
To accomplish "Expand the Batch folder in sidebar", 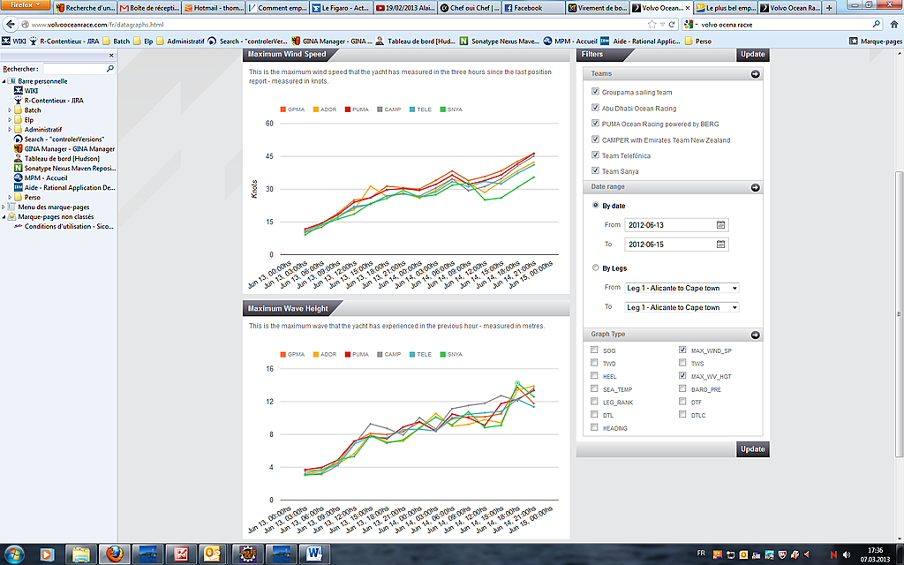I will (x=9, y=110).
